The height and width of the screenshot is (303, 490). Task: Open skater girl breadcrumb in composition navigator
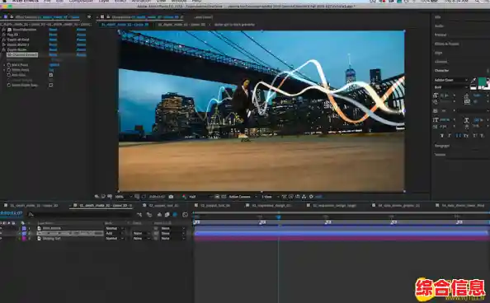(234, 25)
